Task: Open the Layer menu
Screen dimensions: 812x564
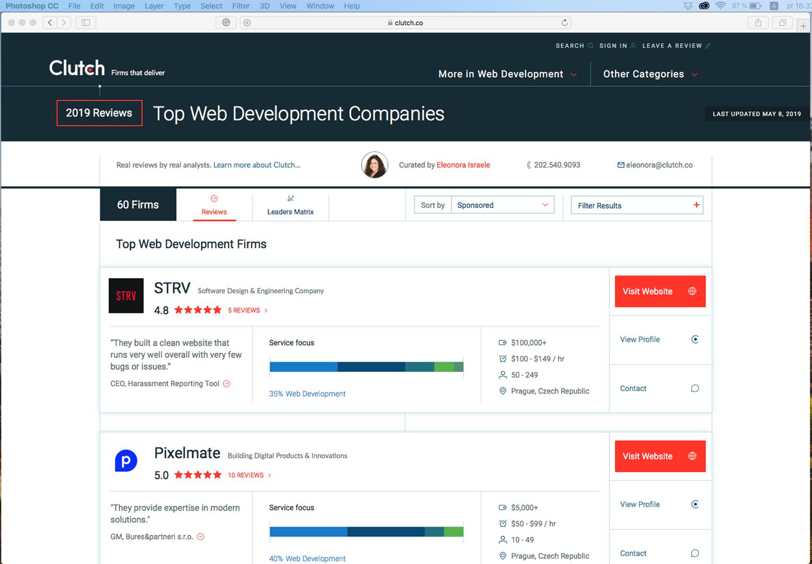Action: tap(154, 6)
